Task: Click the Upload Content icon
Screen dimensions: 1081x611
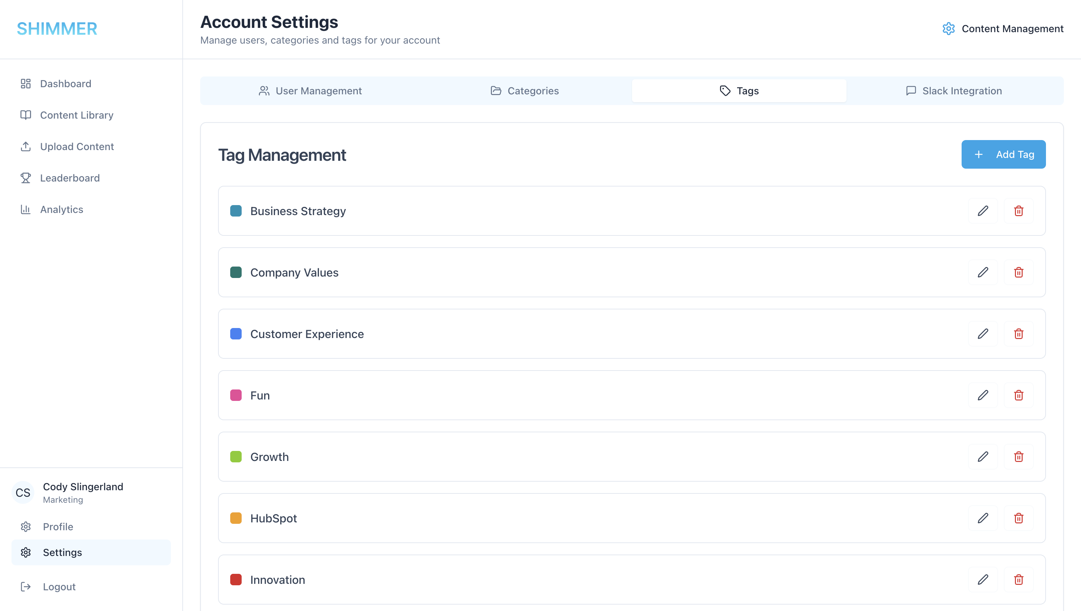Action: click(26, 146)
